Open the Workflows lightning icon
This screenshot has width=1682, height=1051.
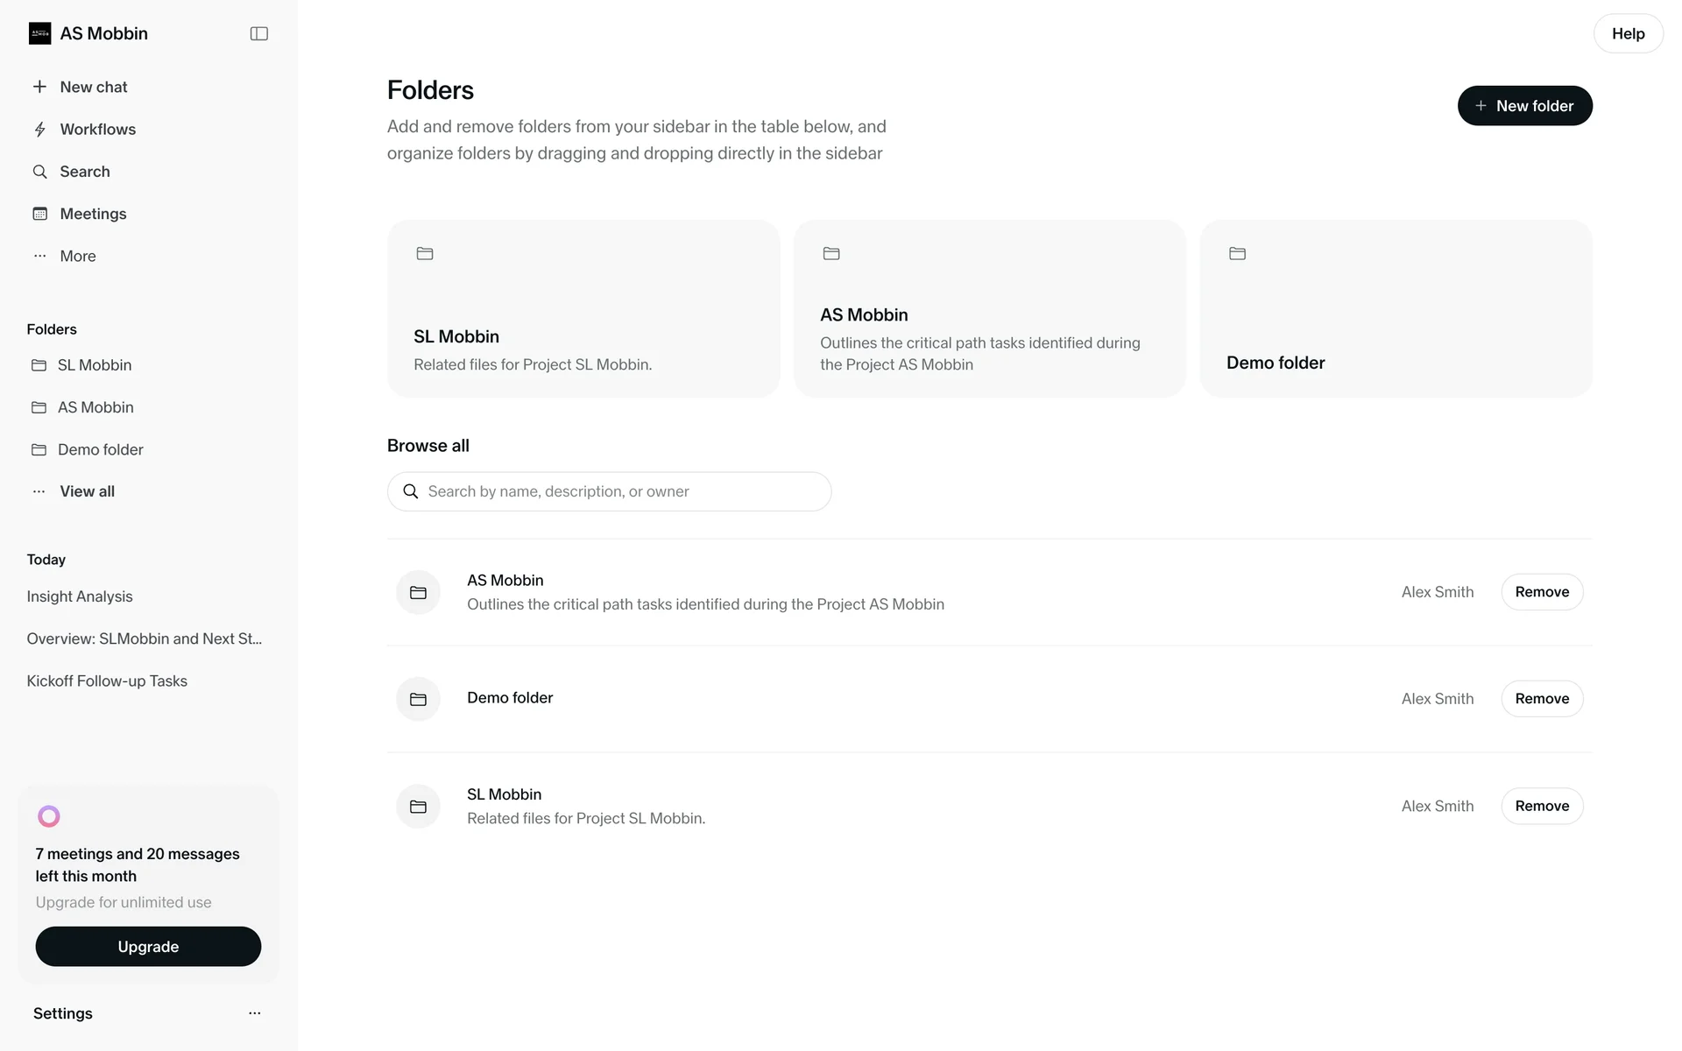(39, 130)
